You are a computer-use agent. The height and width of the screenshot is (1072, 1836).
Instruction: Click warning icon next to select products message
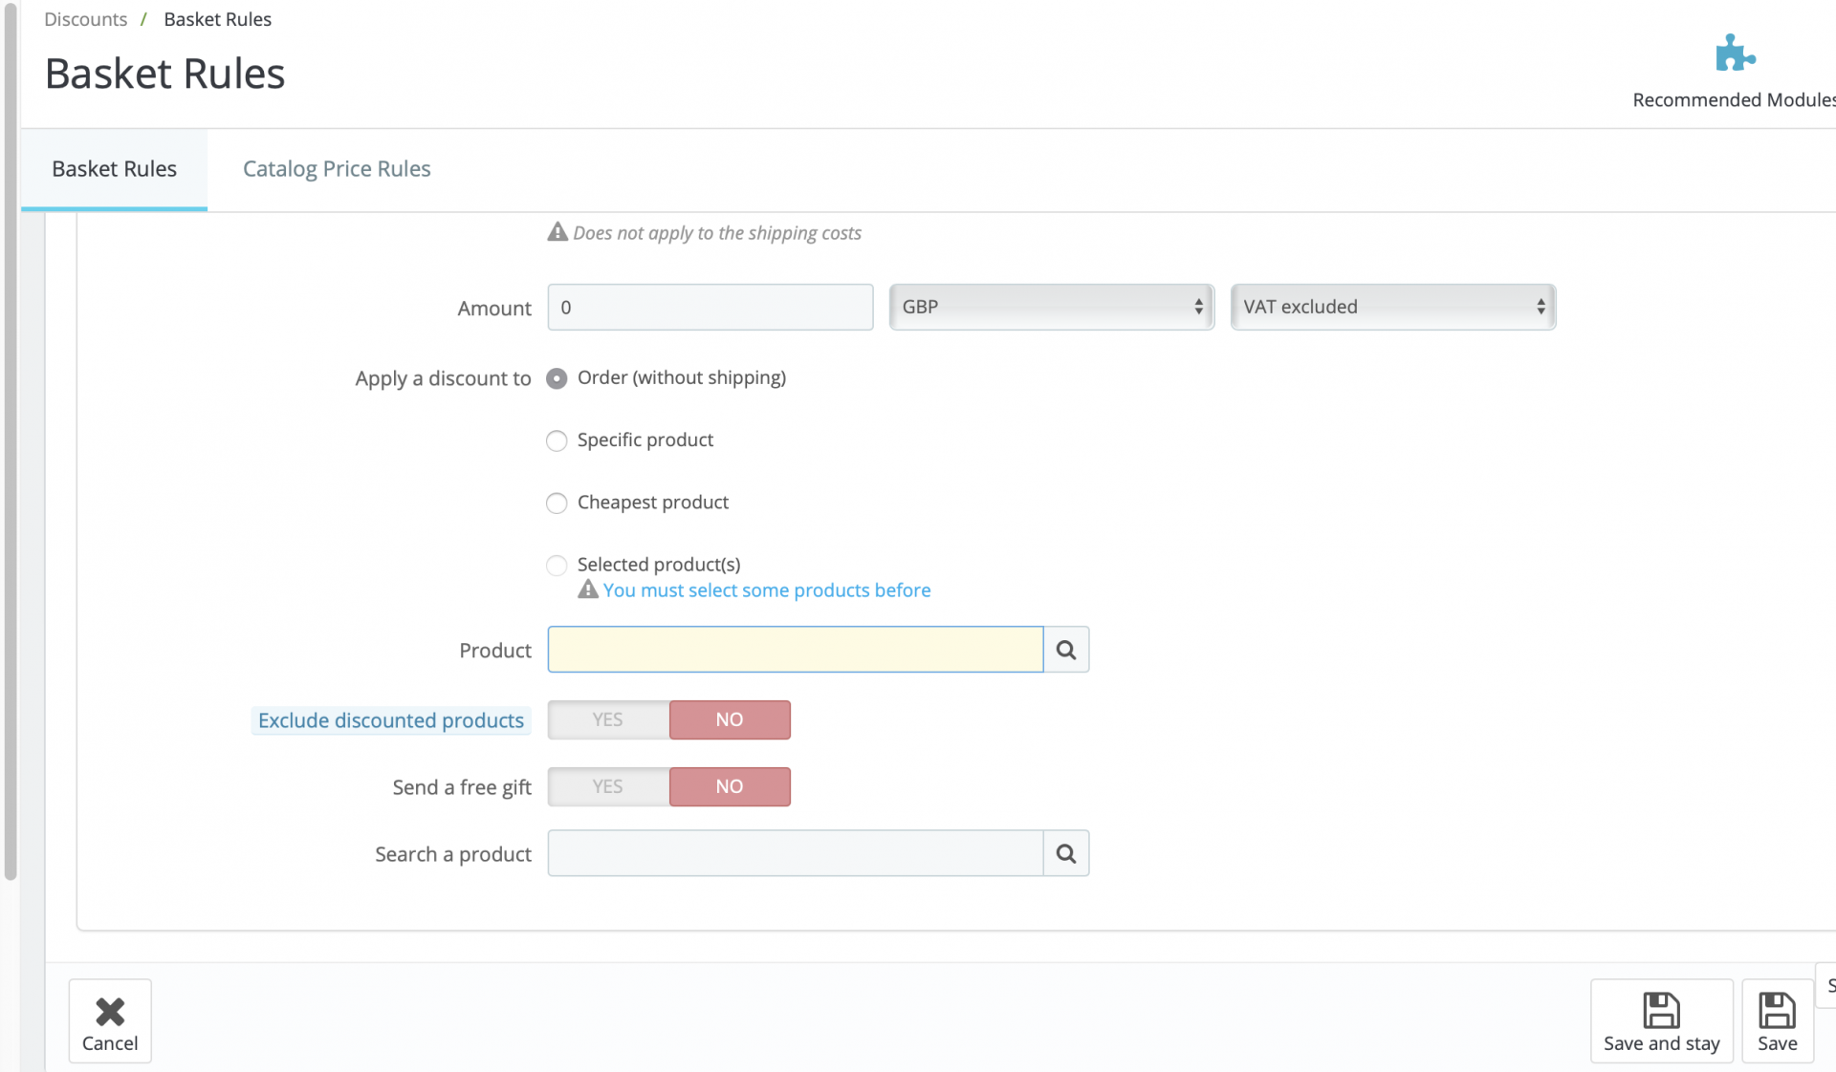(588, 590)
